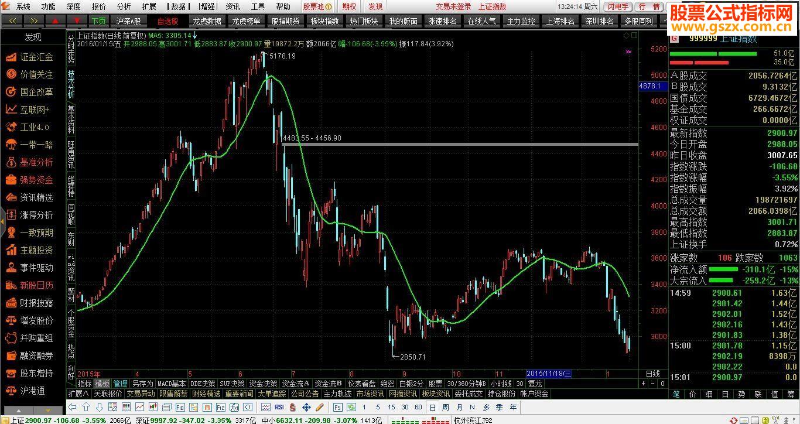Open the 工具 menu

pos(258,6)
